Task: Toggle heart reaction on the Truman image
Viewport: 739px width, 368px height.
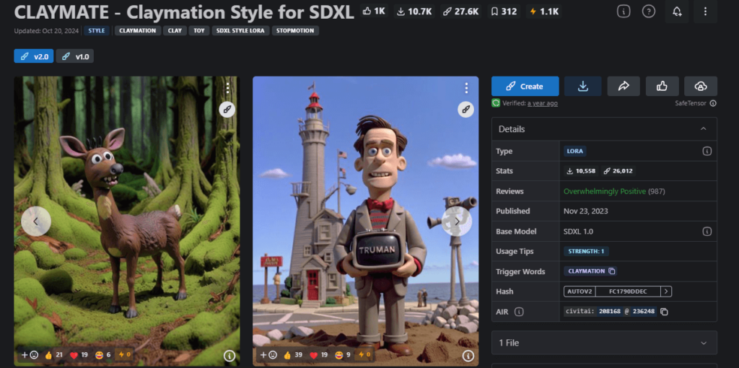Action: point(318,355)
